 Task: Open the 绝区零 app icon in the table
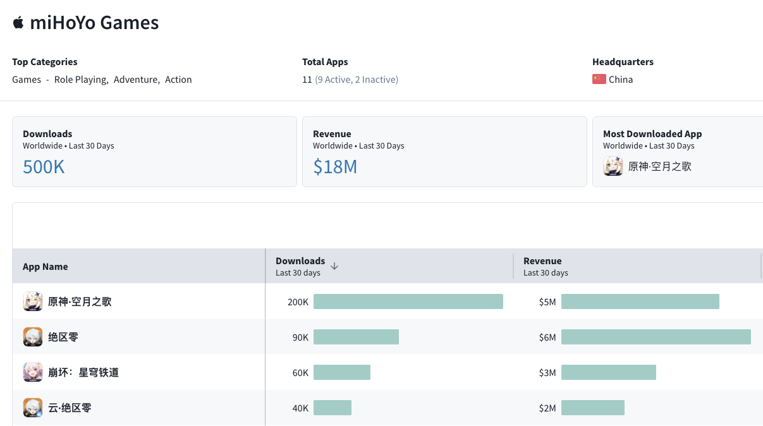[33, 337]
